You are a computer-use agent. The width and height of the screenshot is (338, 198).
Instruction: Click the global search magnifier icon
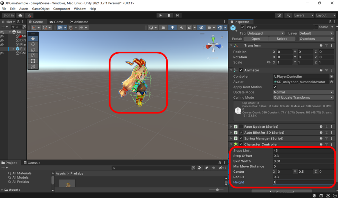288,15
